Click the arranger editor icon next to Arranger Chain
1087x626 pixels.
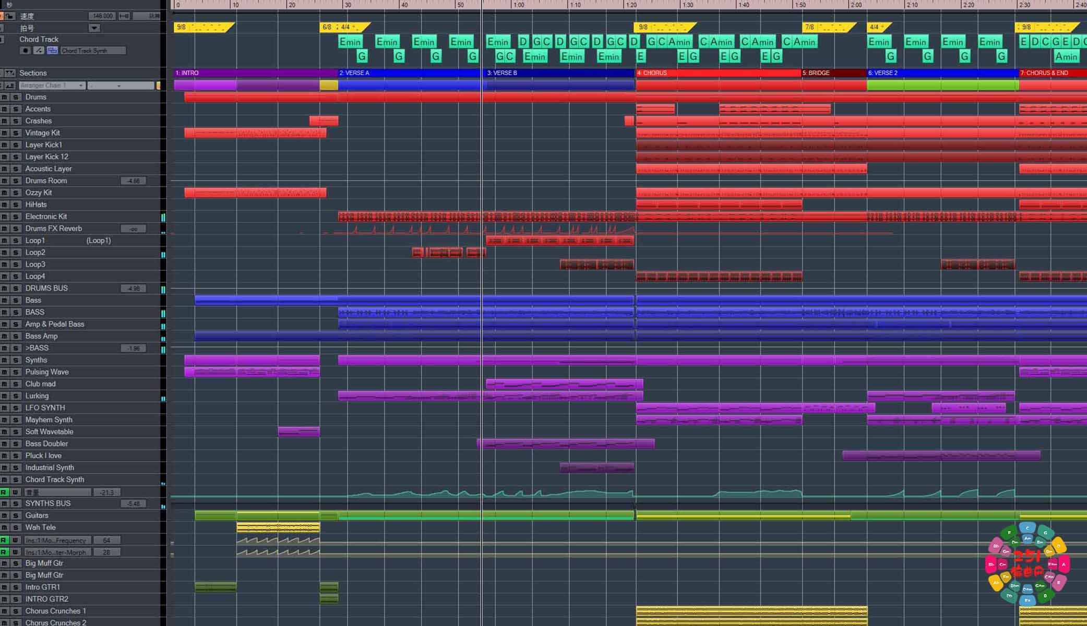pyautogui.click(x=10, y=85)
